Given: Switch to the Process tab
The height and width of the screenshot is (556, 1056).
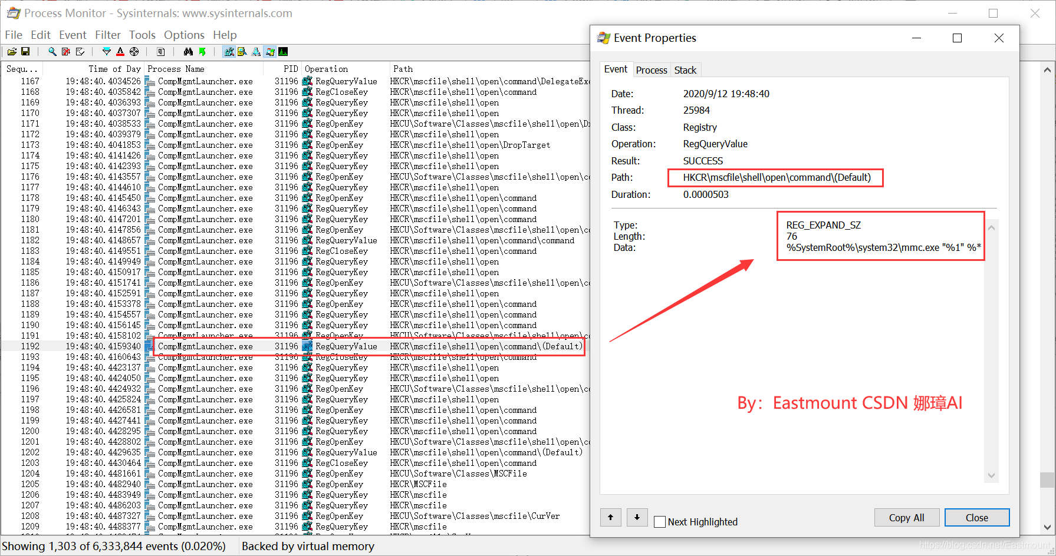Looking at the screenshot, I should click(652, 70).
